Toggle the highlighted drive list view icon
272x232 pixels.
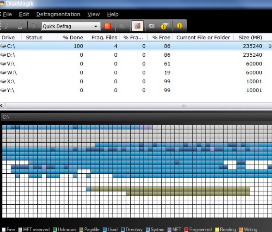pos(137,26)
